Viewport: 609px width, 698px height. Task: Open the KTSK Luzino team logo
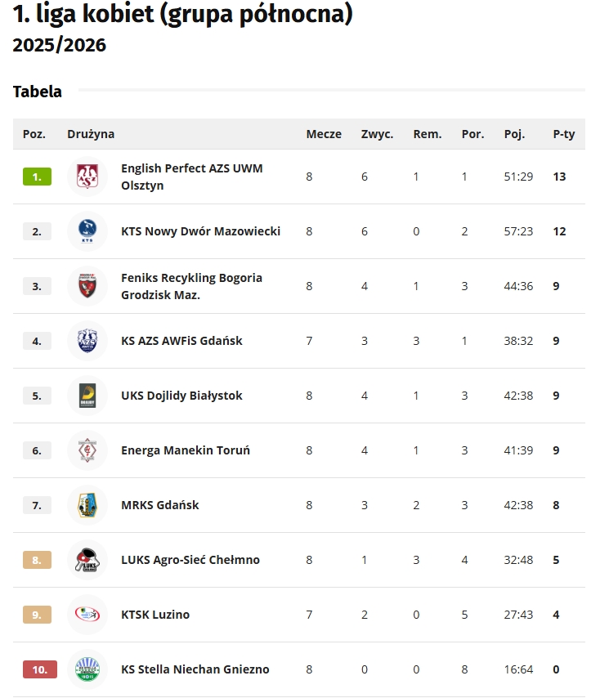point(87,615)
